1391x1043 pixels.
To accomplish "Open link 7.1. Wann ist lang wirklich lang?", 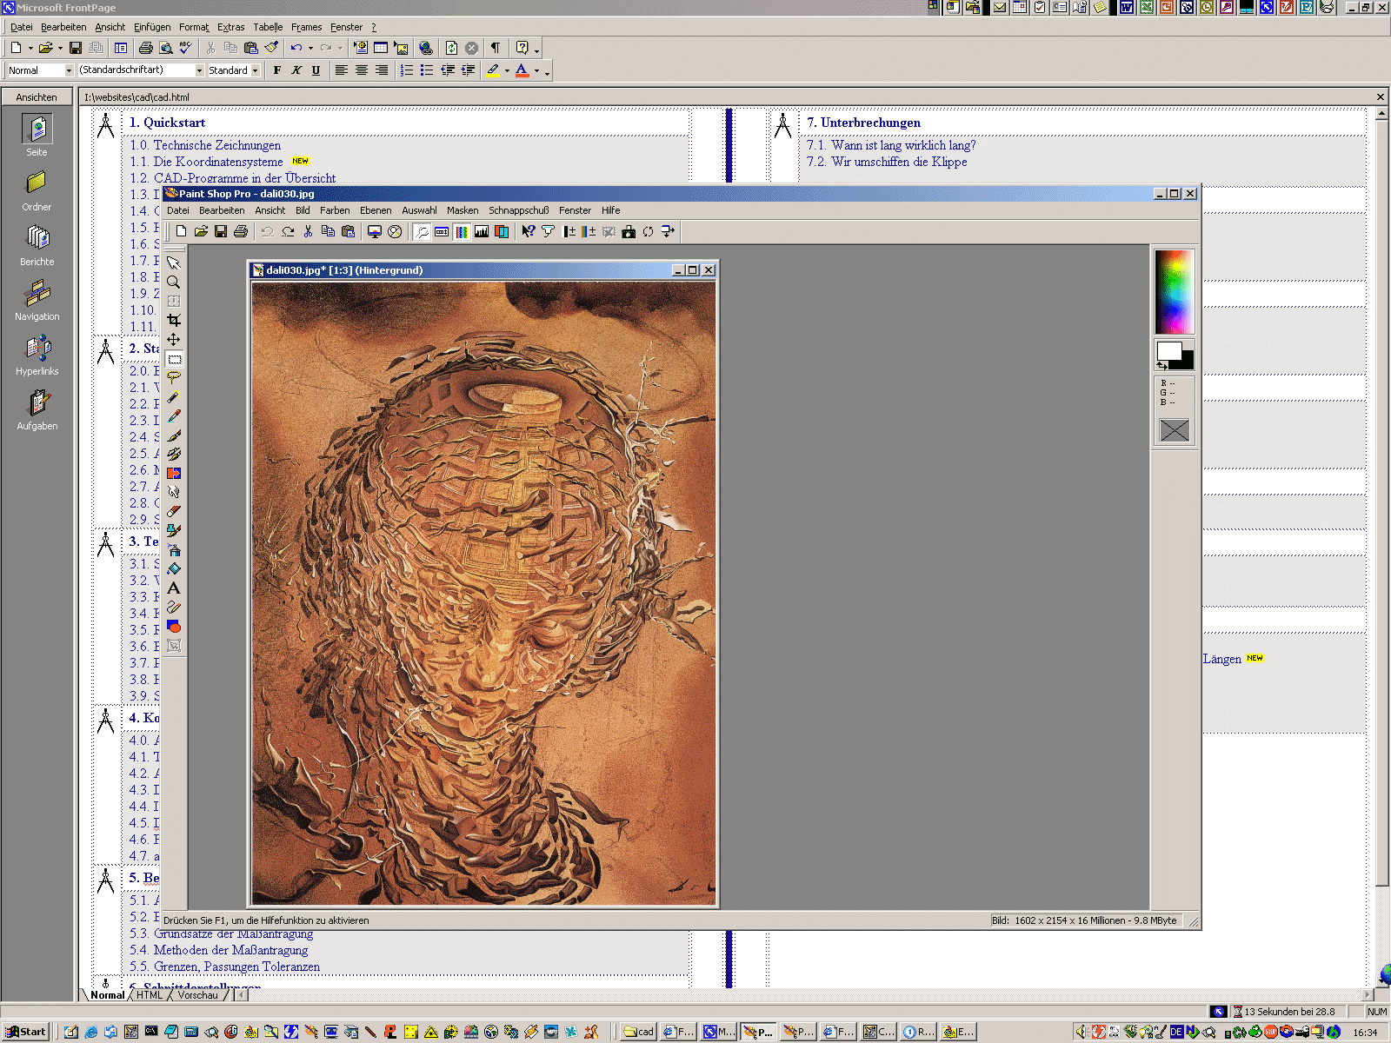I will [x=891, y=145].
